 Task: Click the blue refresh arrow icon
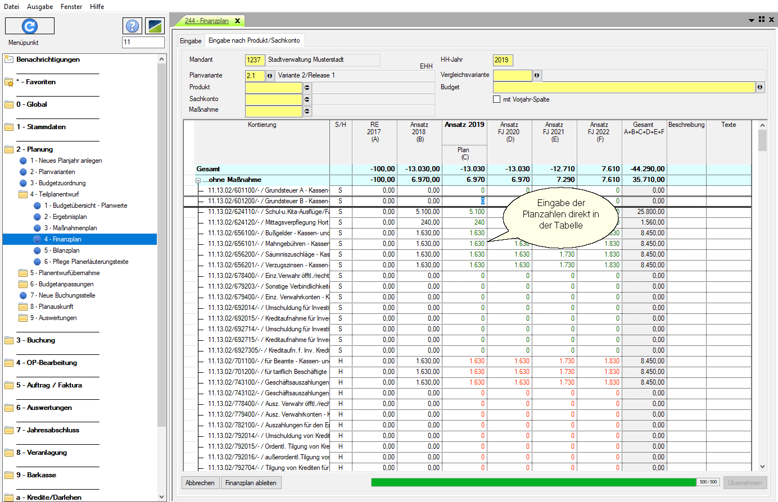29,26
